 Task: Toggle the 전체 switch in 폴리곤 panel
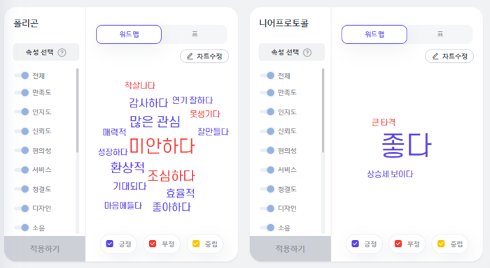point(22,75)
